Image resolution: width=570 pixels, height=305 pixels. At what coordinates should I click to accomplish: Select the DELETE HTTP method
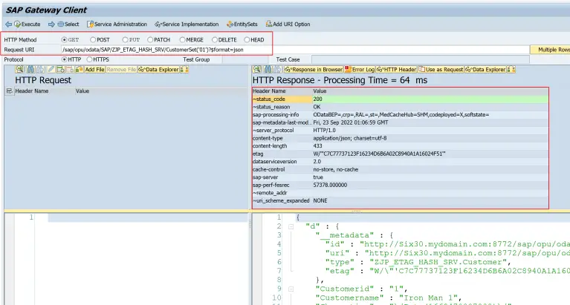(215, 39)
